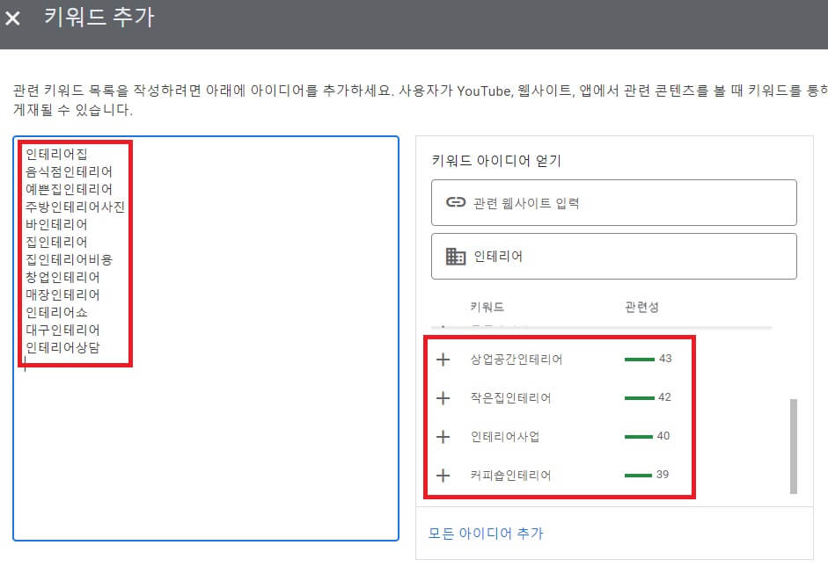
Task: Click relevance bar showing 39
Action: [638, 475]
